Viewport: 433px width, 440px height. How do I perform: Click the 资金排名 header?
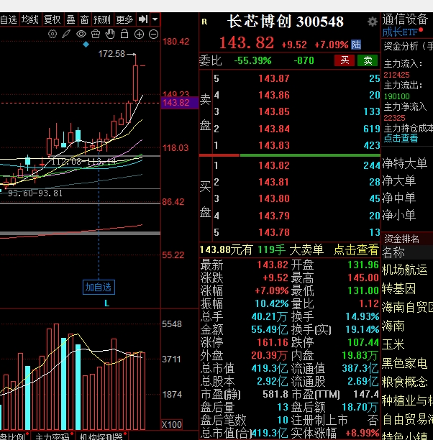(x=401, y=239)
